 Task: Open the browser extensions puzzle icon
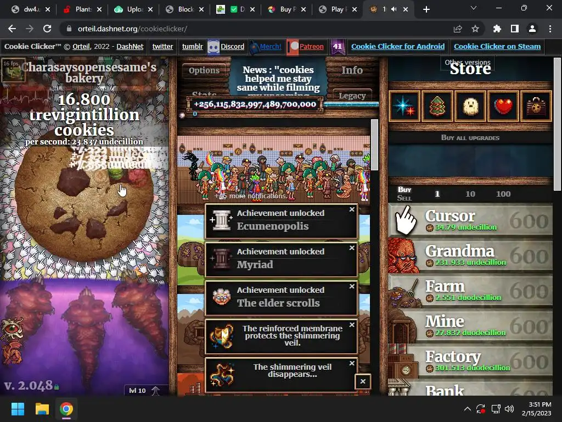pos(497,29)
